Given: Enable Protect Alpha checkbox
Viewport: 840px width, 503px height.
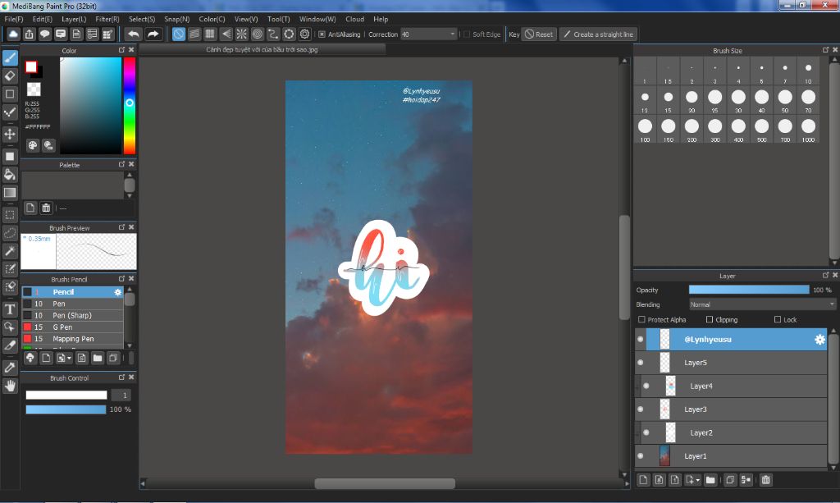Looking at the screenshot, I should coord(641,320).
